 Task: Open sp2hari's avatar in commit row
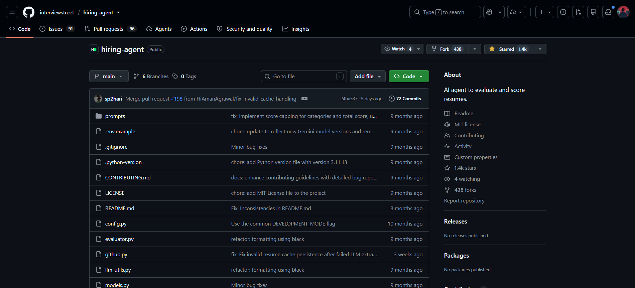pyautogui.click(x=98, y=99)
